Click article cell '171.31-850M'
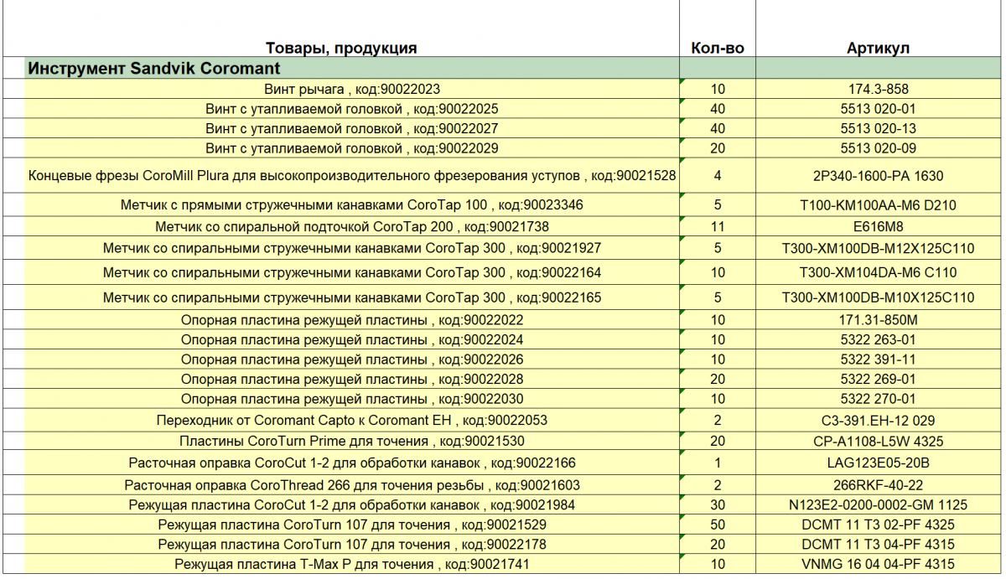 point(879,320)
